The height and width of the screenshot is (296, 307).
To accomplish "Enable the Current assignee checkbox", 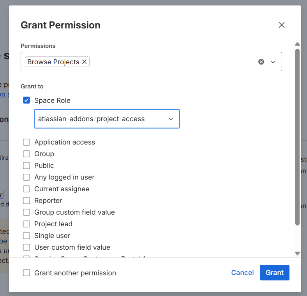I will 26,189.
